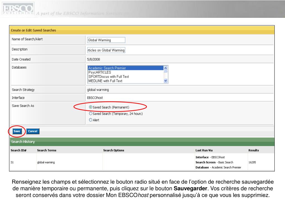This screenshot has height=214, width=285.
Task: Click the 16285 results count
Action: point(252,162)
